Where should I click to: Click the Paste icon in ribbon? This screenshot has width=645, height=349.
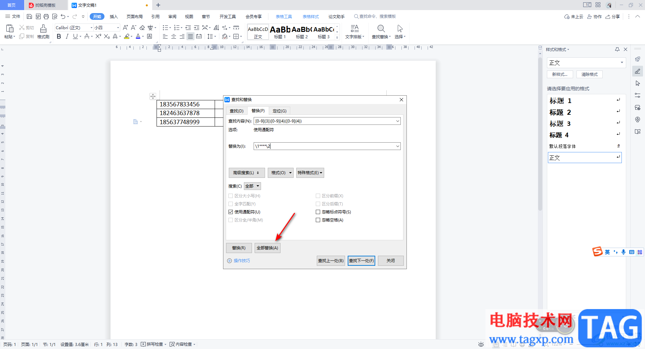(x=10, y=29)
